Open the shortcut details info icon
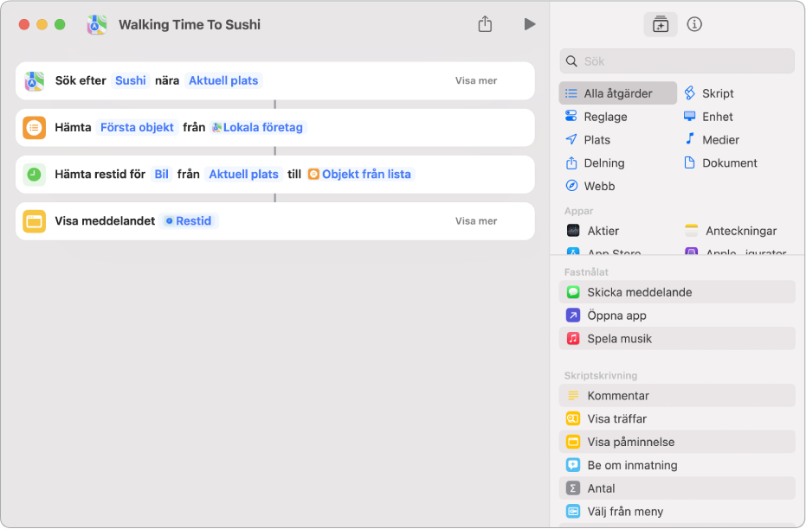 click(x=694, y=24)
